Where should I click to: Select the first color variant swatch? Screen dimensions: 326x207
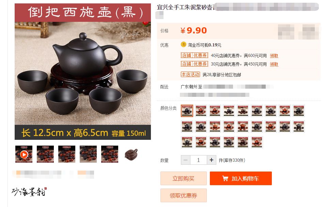point(187,111)
